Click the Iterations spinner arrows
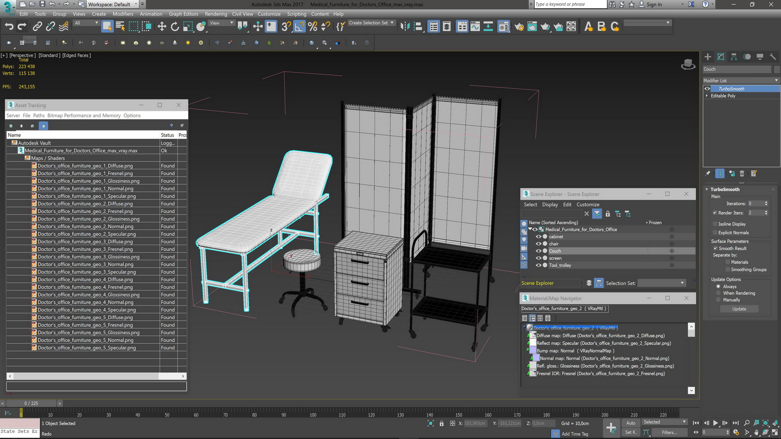This screenshot has height=439, width=781. coord(766,204)
